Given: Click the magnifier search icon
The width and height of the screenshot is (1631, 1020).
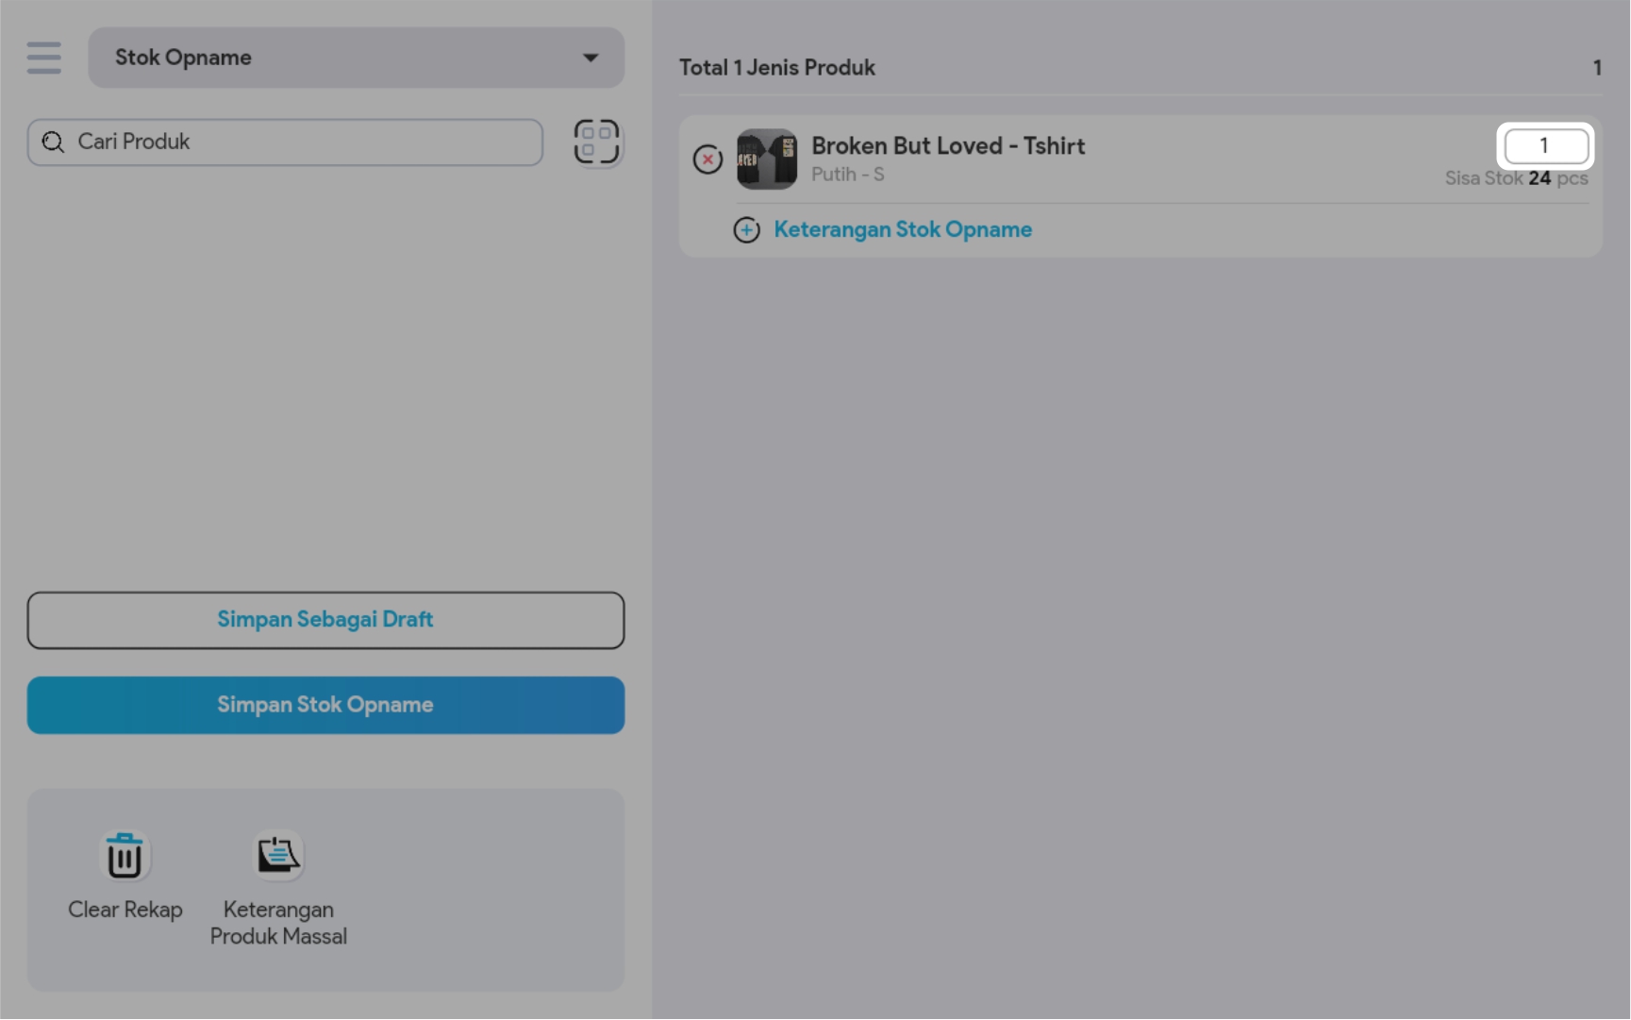Looking at the screenshot, I should pos(53,142).
